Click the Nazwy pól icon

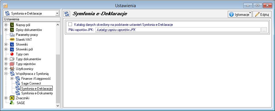[x=12, y=25]
